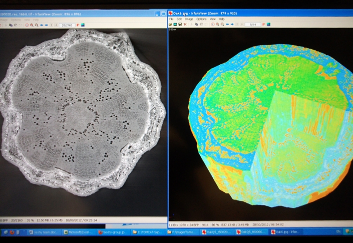Screen dimensions: 353x243
Task: Zoom out in left IrfanView window toolbar
Action: click(x=36, y=25)
